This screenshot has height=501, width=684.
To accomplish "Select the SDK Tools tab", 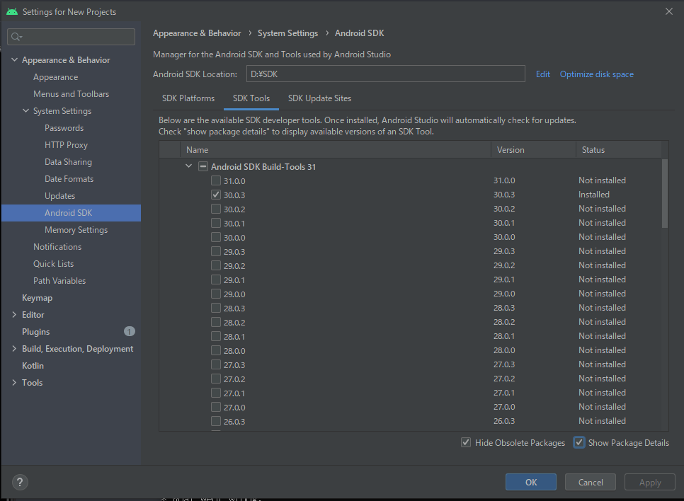I will point(251,98).
